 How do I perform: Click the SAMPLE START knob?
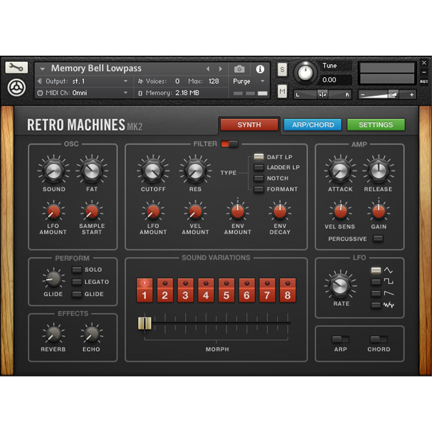[92, 212]
